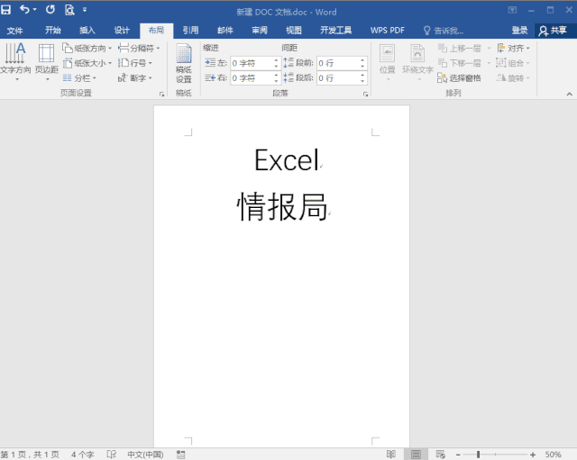Switch to the 开发工具 tab
The width and height of the screenshot is (577, 460).
[335, 30]
